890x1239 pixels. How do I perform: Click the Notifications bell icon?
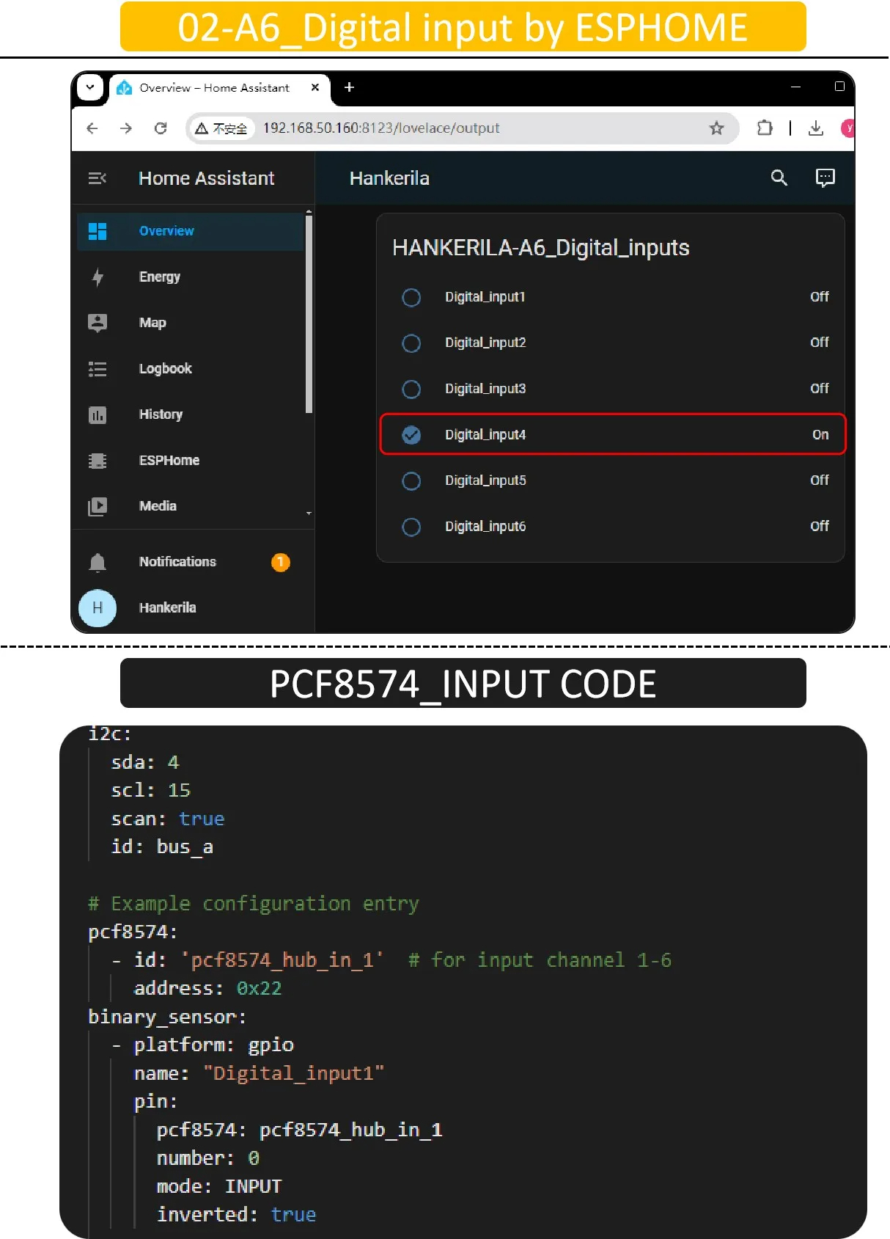tap(98, 562)
